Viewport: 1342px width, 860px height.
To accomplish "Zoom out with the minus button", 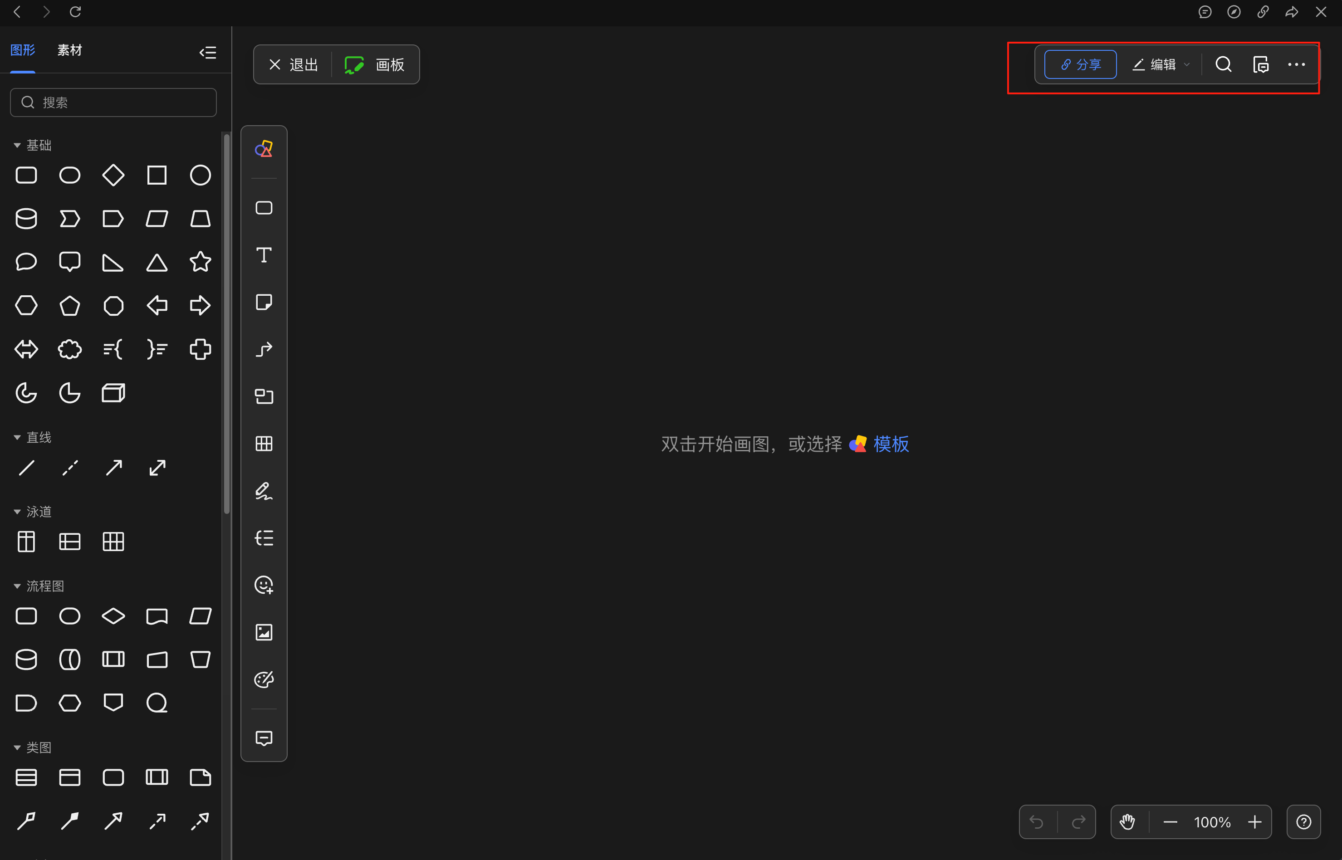I will click(1170, 822).
